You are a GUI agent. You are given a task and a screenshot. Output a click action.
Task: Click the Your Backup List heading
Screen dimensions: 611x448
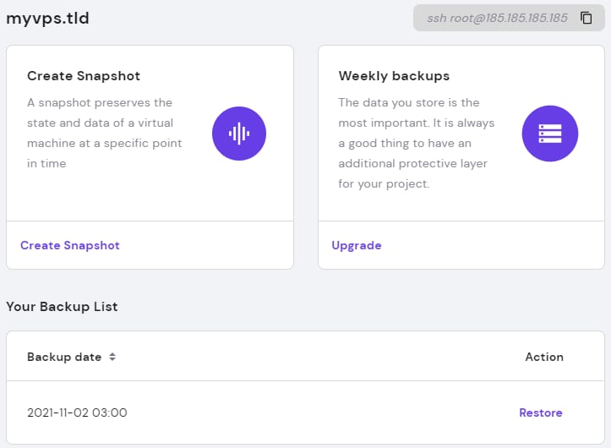tap(62, 307)
